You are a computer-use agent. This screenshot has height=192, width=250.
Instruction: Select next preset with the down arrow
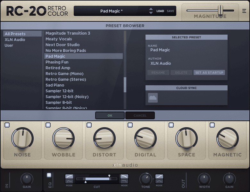click(151, 13)
